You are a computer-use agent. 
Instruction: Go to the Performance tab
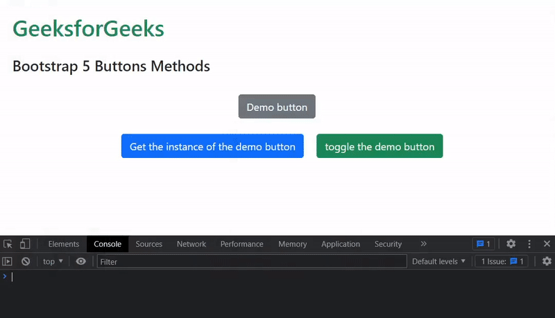241,244
